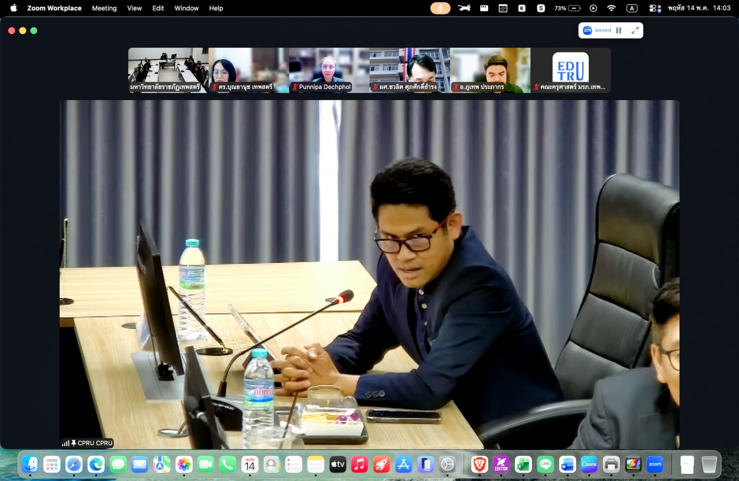Open Control Center in menu bar
Image resolution: width=739 pixels, height=481 pixels.
654,8
